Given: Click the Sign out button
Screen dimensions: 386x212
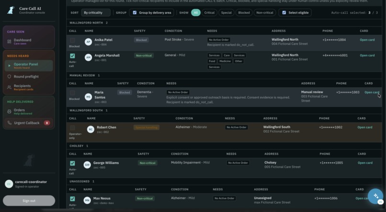Looking at the screenshot, I should coord(29,201).
